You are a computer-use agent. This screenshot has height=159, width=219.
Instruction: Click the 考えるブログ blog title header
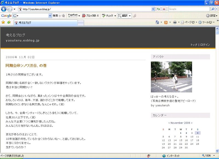click(x=16, y=35)
